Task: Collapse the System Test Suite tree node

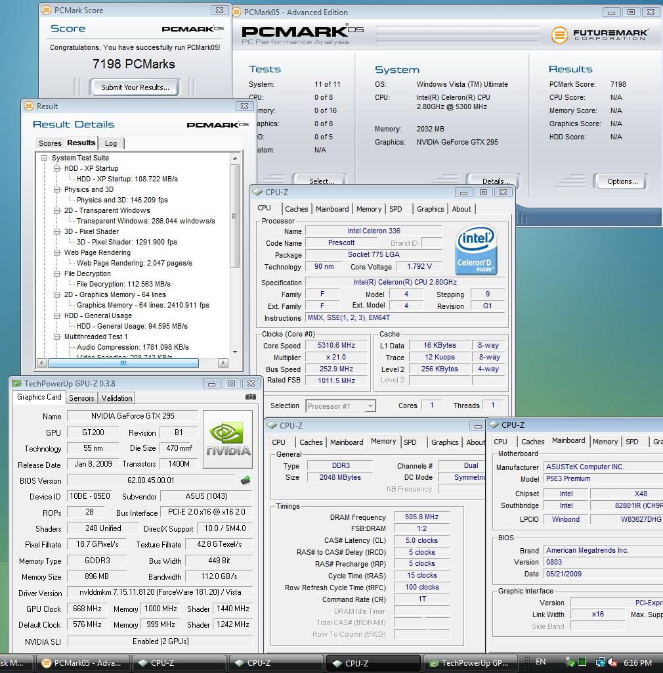Action: [44, 158]
